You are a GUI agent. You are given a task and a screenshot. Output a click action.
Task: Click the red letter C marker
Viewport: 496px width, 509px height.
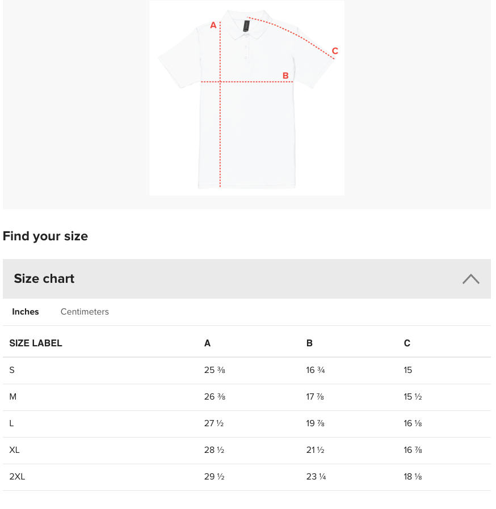(335, 51)
